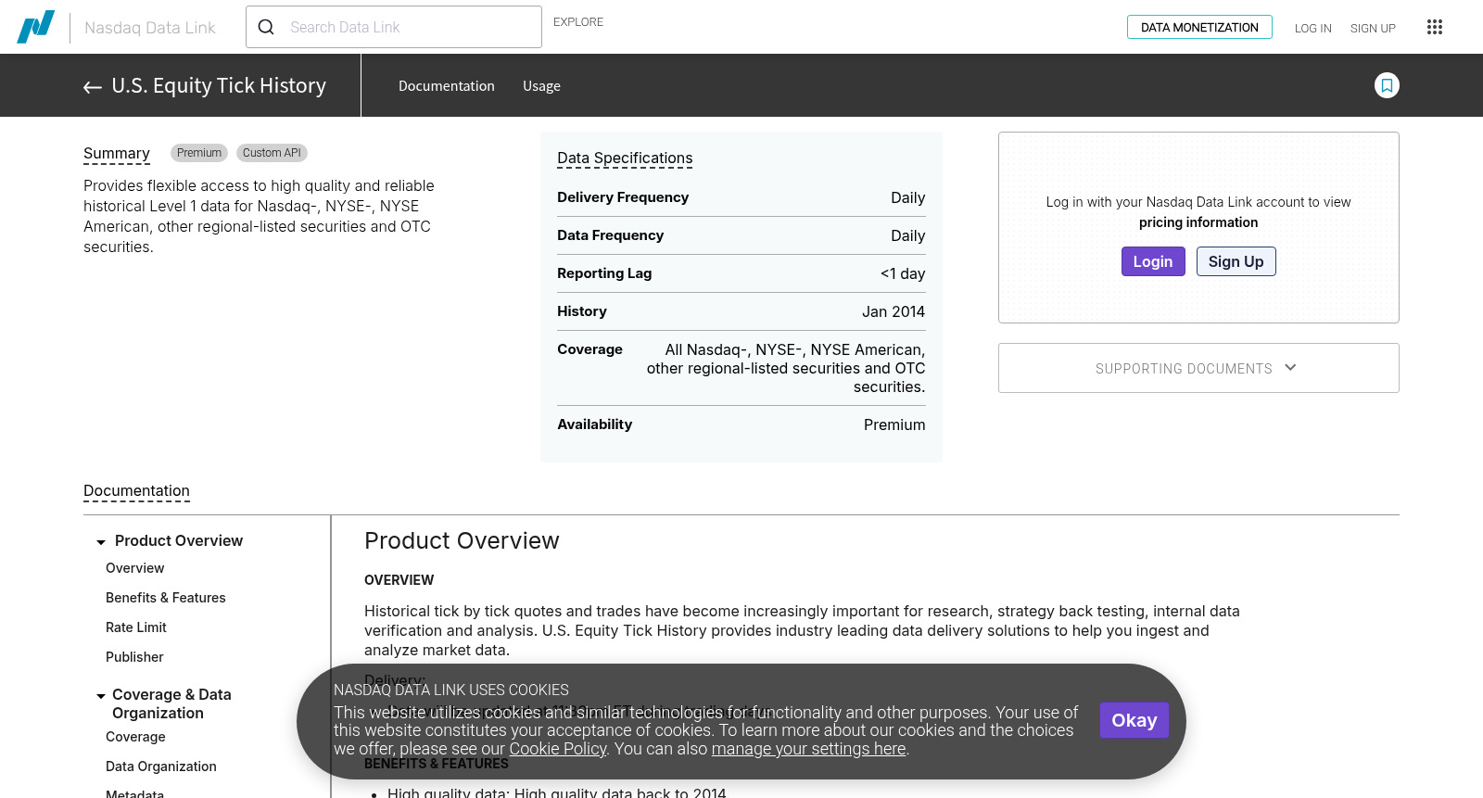This screenshot has height=798, width=1483.
Task: Click the Sign Up button in pricing box
Action: 1236,261
